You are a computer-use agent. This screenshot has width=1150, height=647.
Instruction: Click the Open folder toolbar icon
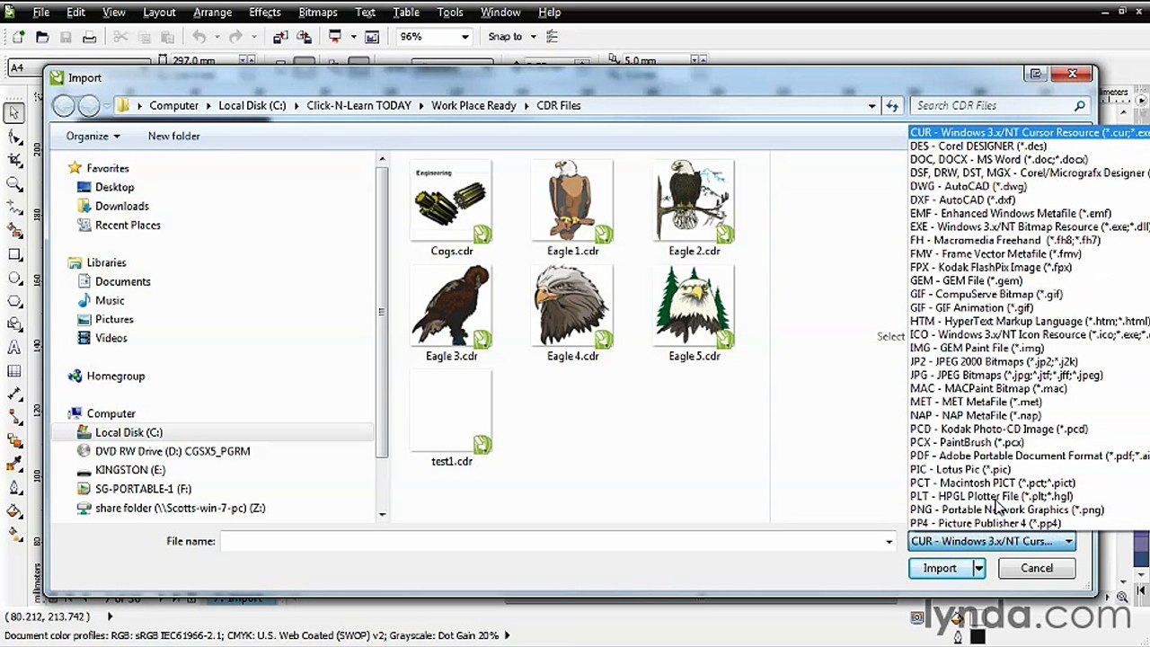click(x=42, y=37)
